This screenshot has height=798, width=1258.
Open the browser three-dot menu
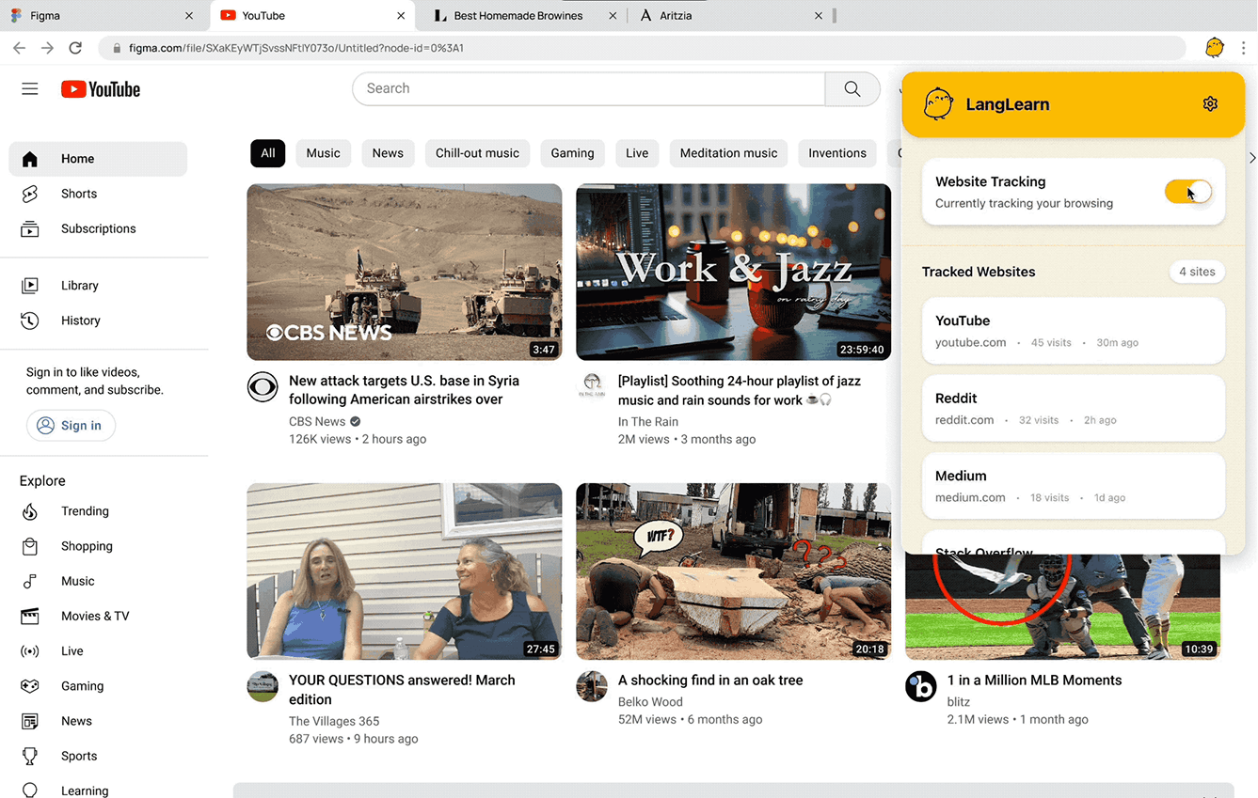(1243, 47)
